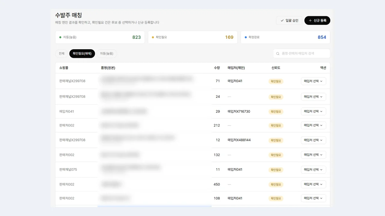The height and width of the screenshot is (216, 385).
Task: Click 매입처041 suggestion in 판매채널075 row
Action: 235,169
